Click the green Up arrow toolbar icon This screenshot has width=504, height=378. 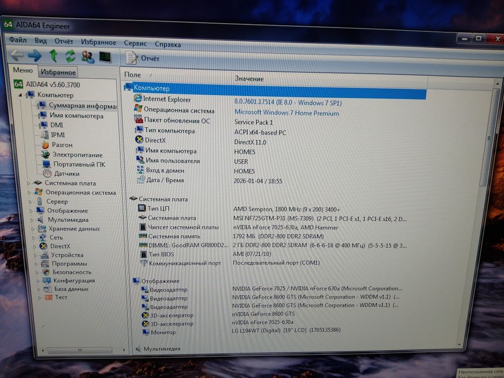coord(53,56)
